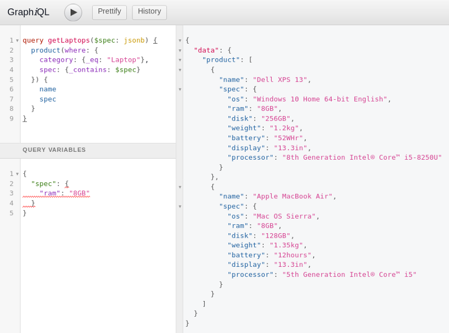Click the _eq operator in the query
The height and width of the screenshot is (333, 449).
(92, 60)
